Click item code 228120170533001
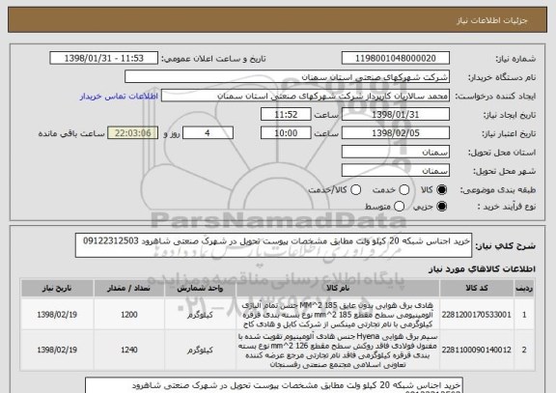Viewport: 556px width, 393px height. (477, 315)
